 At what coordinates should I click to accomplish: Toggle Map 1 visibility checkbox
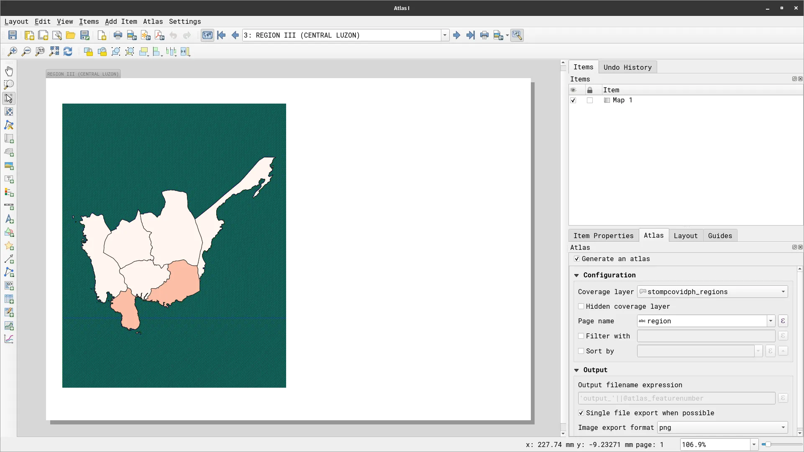click(573, 100)
